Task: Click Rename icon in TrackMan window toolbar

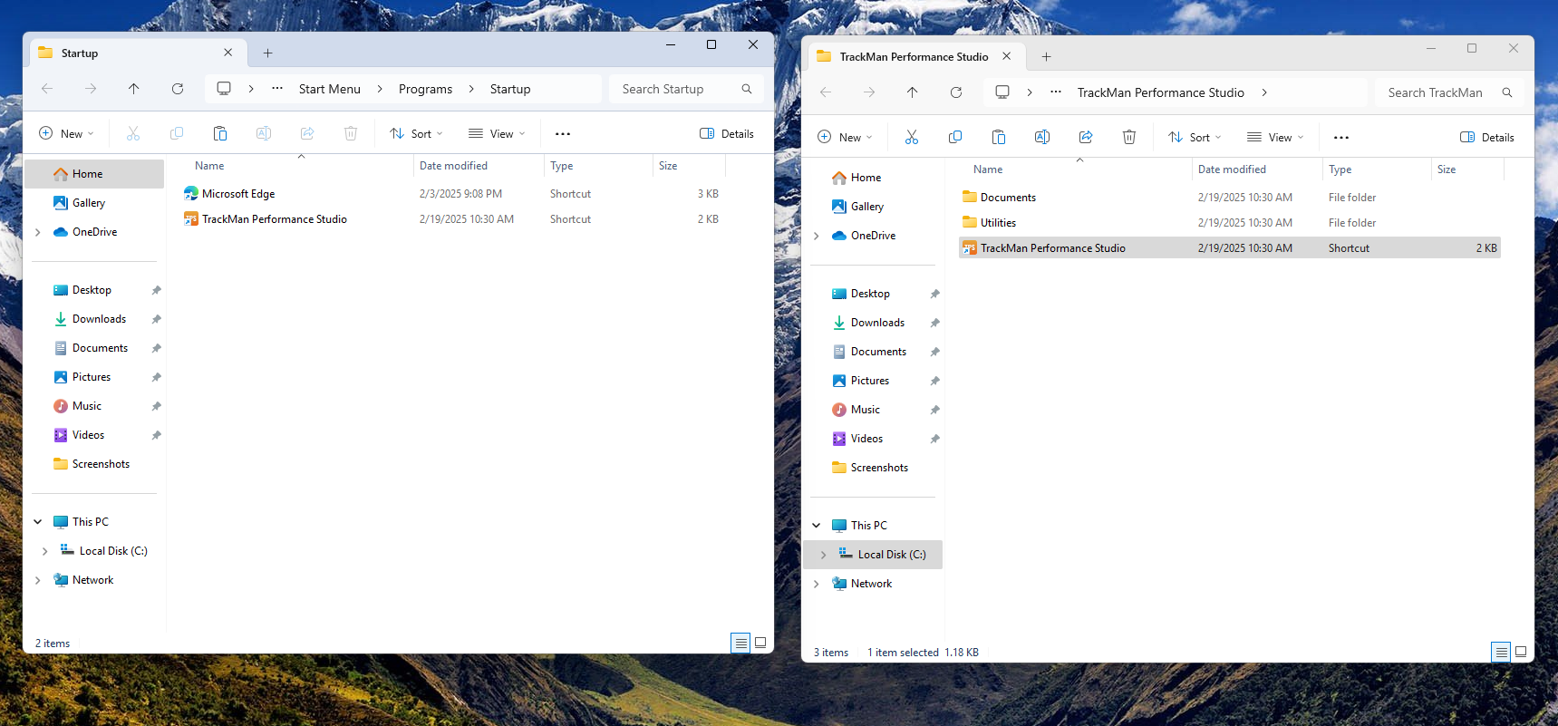Action: (1042, 137)
